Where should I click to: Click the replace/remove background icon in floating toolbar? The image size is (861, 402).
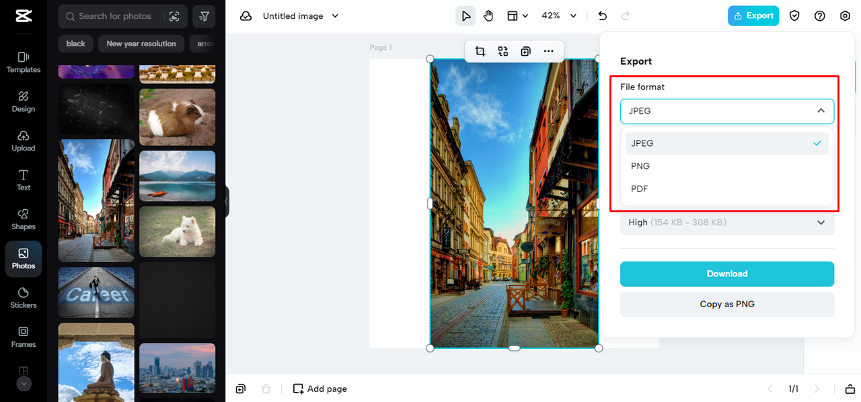pos(502,51)
